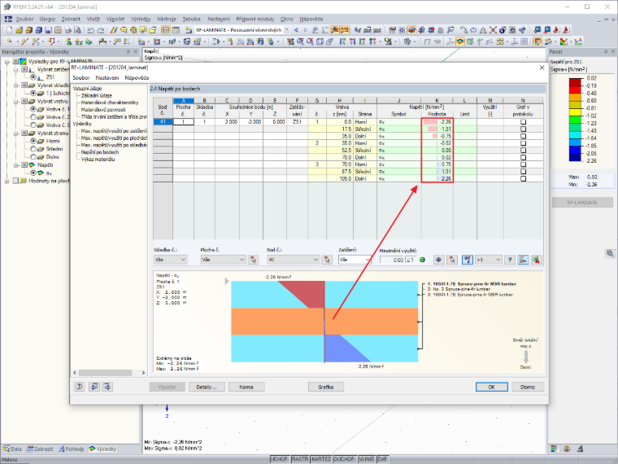Open the Plocha č. dropdown
The image size is (618, 464).
point(223,260)
